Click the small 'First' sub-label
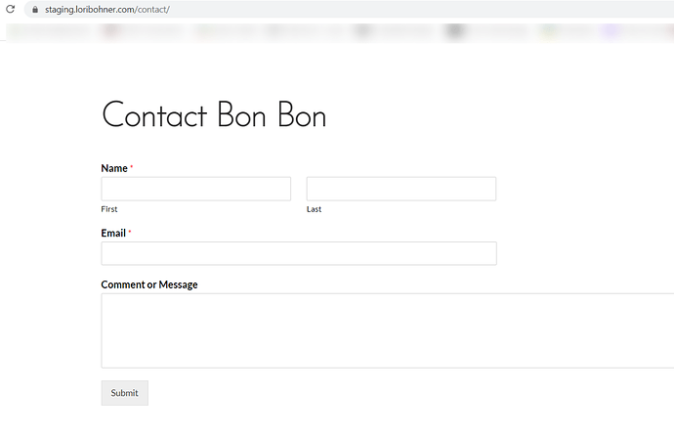 (x=109, y=209)
